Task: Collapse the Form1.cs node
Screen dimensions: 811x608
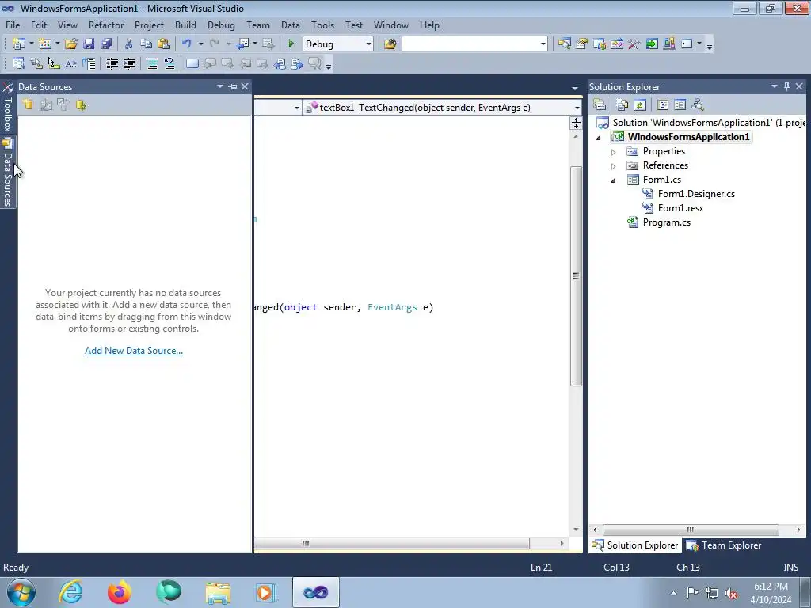Action: pyautogui.click(x=614, y=180)
